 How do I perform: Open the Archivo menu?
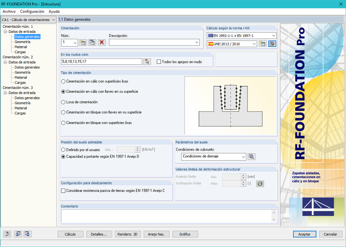pyautogui.click(x=9, y=11)
